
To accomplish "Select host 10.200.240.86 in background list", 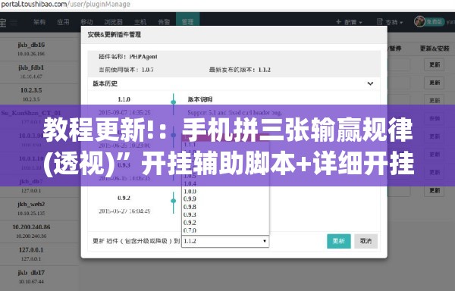I will [x=31, y=227].
